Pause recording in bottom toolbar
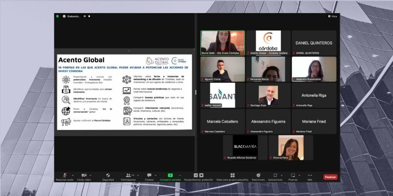 196,175
